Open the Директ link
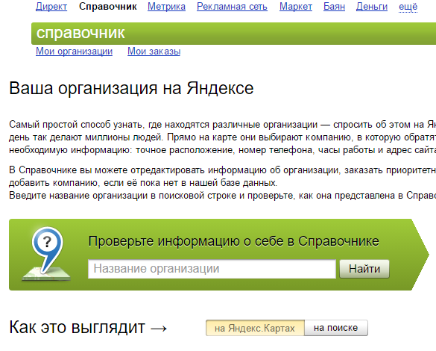 [51, 7]
